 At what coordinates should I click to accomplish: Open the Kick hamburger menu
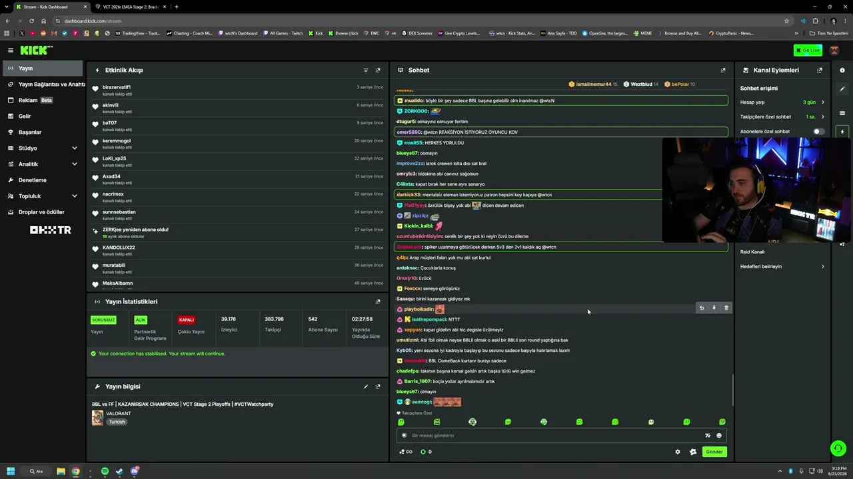11,50
